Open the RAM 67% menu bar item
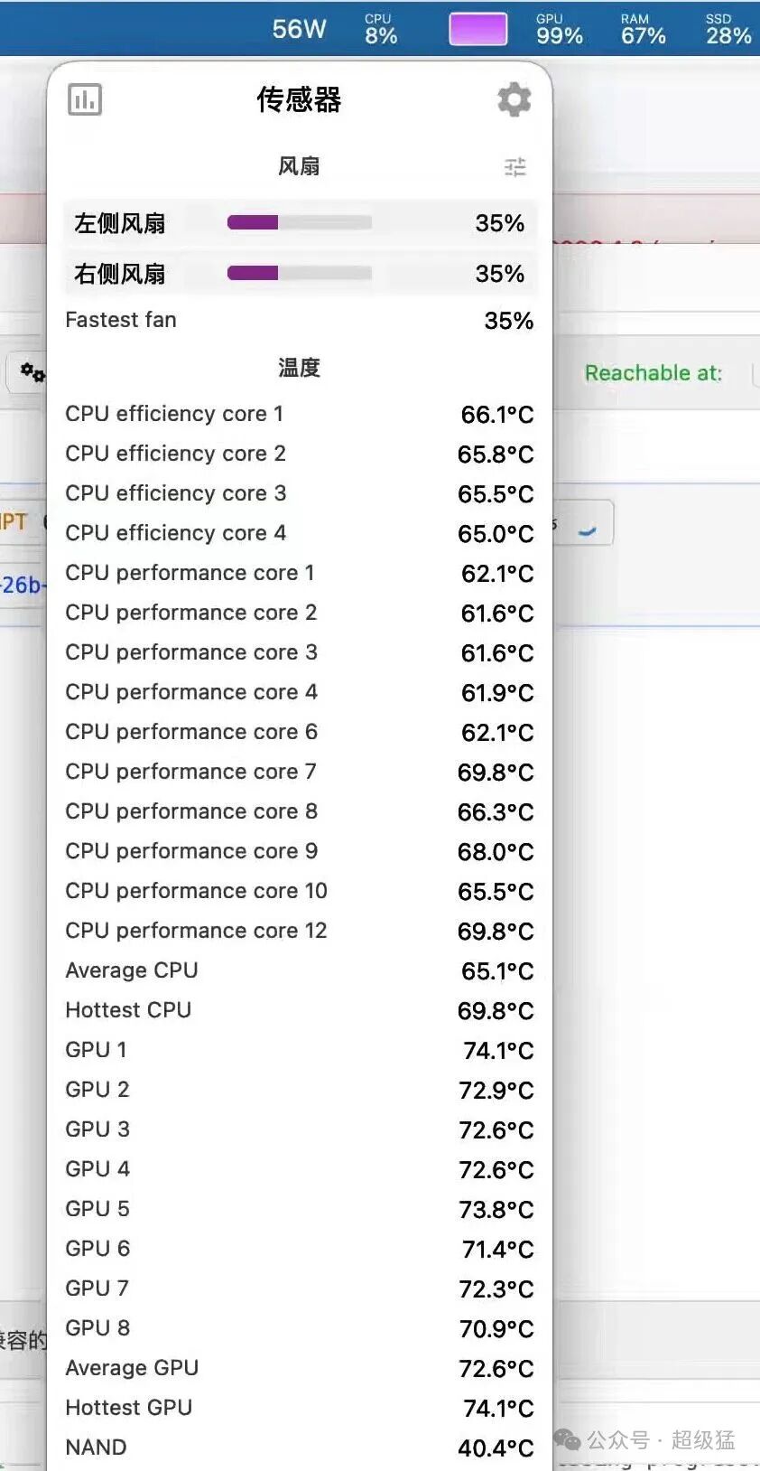Image resolution: width=760 pixels, height=1471 pixels. point(644,29)
